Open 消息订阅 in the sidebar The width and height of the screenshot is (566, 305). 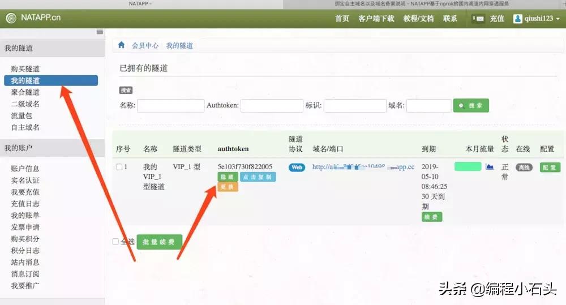(x=25, y=274)
